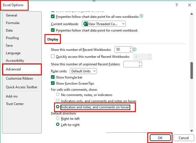
Task: Click the Display section heading
Action: [x=53, y=39]
